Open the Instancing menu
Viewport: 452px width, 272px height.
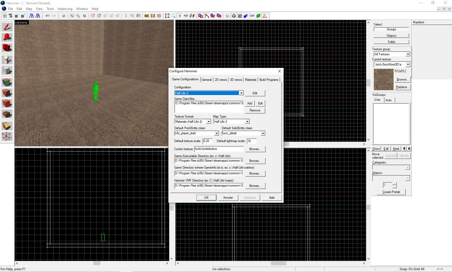pos(65,9)
